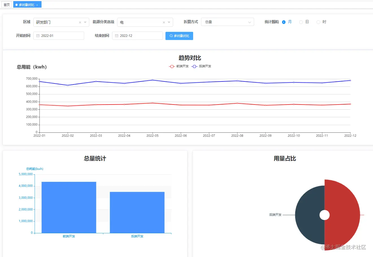This screenshot has height=257, width=373.
Task: Edit the 开始时间 date field 2022-01
Action: tap(59, 36)
